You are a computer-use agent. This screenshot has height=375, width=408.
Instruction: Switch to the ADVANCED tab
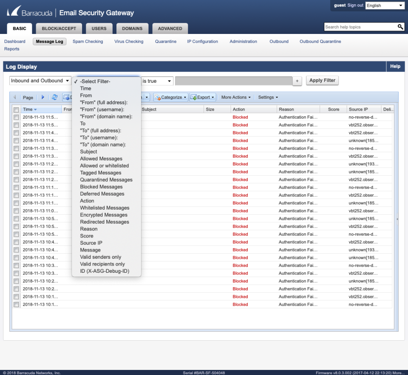tap(170, 28)
